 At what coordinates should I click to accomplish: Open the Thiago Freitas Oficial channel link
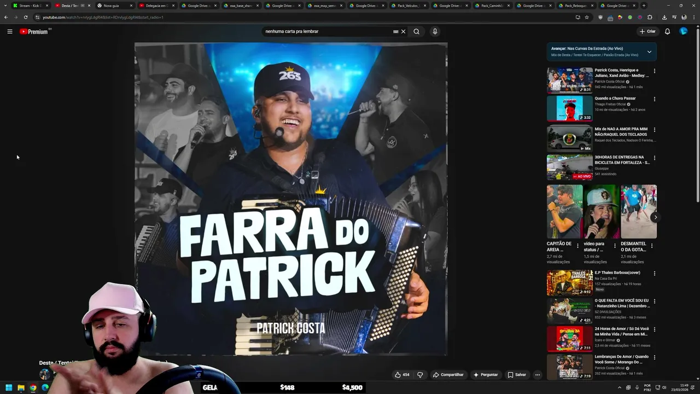(x=610, y=104)
